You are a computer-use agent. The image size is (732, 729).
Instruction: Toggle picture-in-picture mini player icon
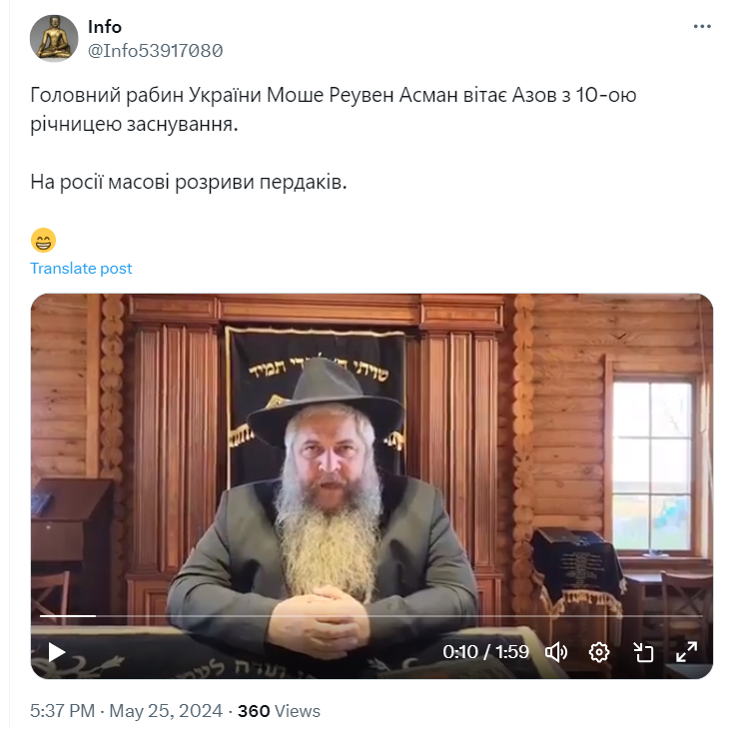(x=643, y=652)
